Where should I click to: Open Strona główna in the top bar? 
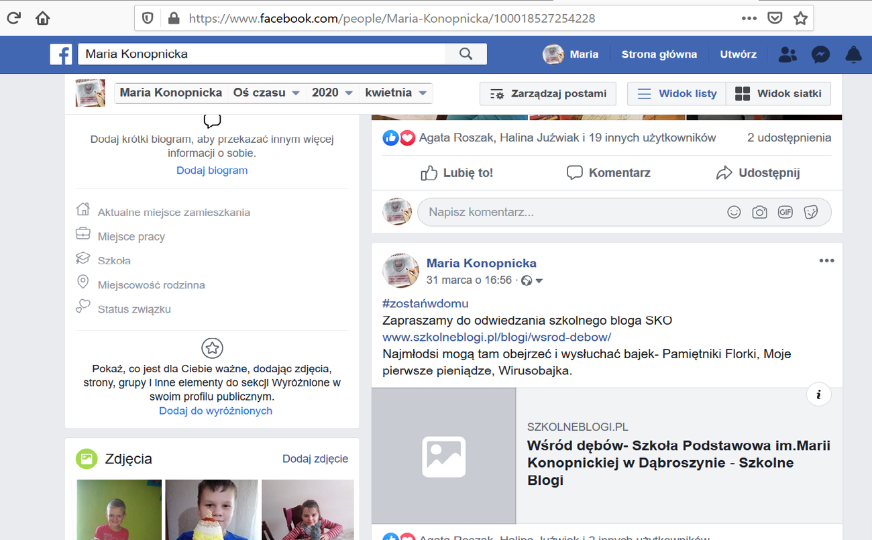click(659, 54)
